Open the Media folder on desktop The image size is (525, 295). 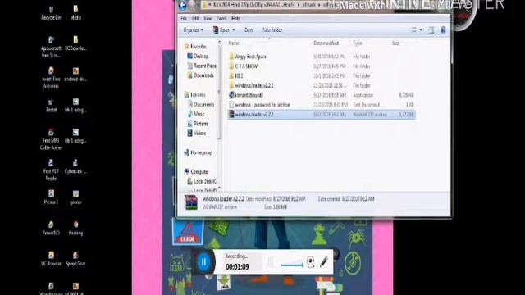pyautogui.click(x=75, y=13)
